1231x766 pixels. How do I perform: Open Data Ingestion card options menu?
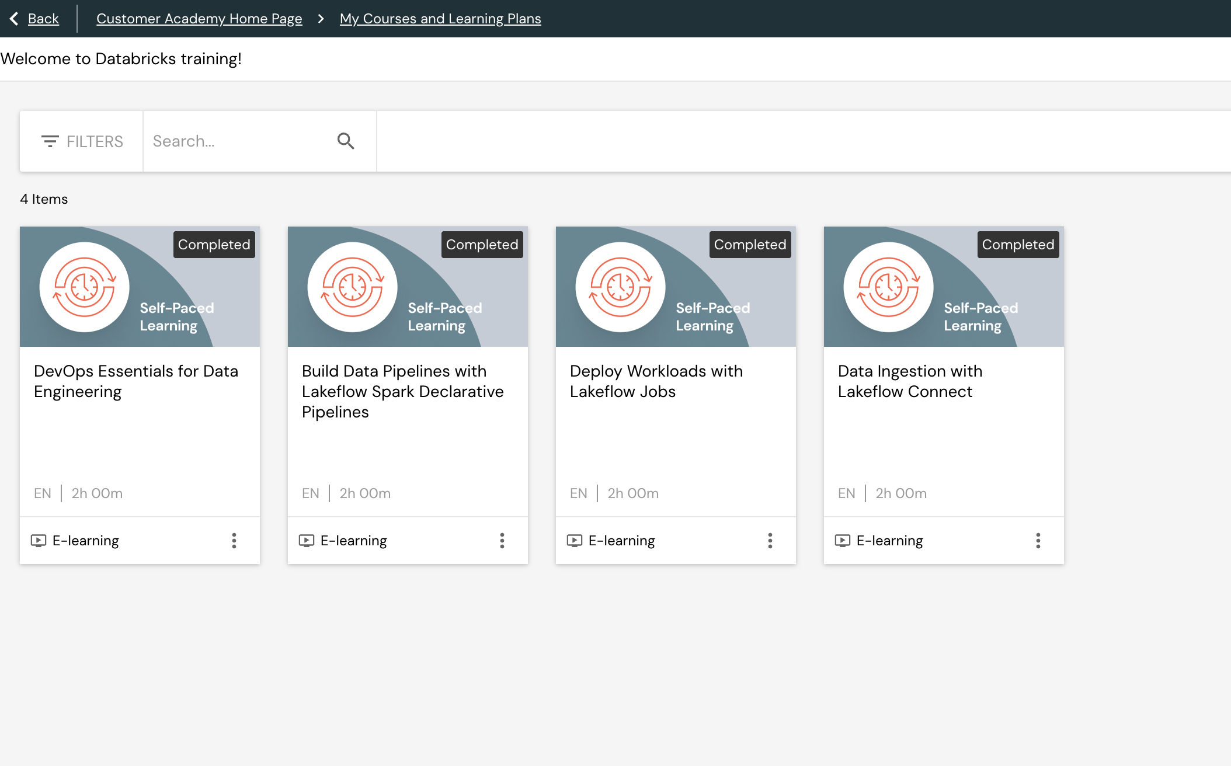[1038, 541]
